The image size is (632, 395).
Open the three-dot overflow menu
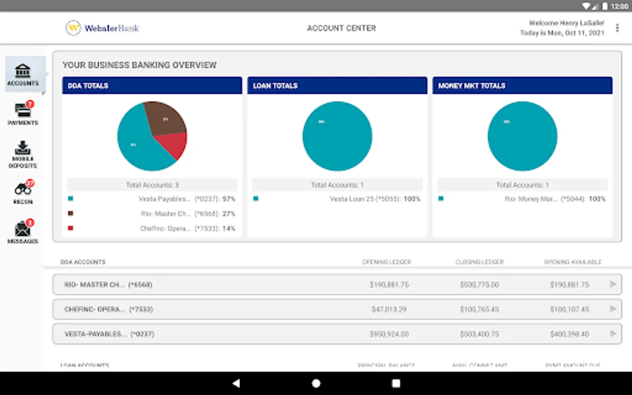[x=617, y=28]
